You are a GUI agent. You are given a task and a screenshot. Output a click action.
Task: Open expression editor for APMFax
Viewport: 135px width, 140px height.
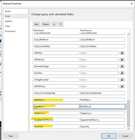(122, 53)
